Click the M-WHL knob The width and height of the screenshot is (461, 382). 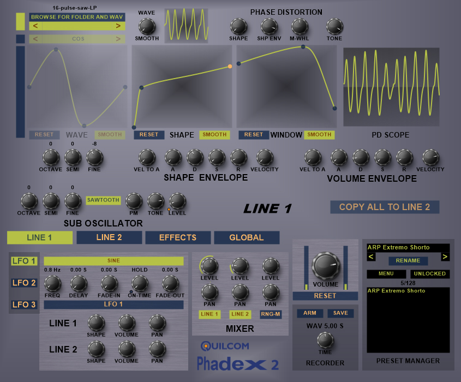300,26
